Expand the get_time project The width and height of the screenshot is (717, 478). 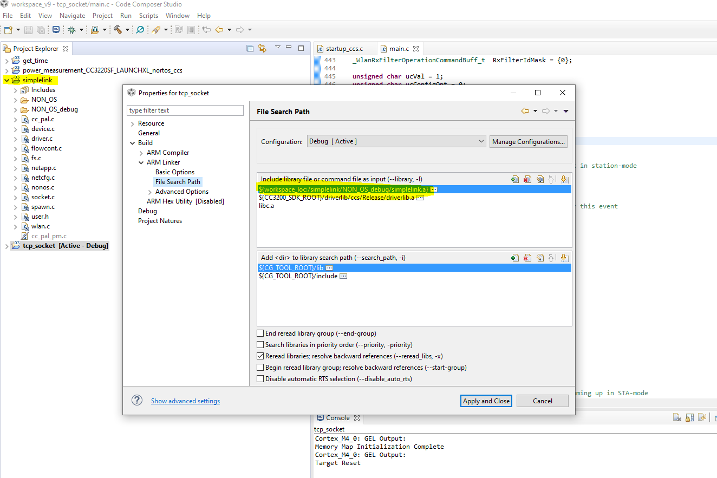coord(6,61)
